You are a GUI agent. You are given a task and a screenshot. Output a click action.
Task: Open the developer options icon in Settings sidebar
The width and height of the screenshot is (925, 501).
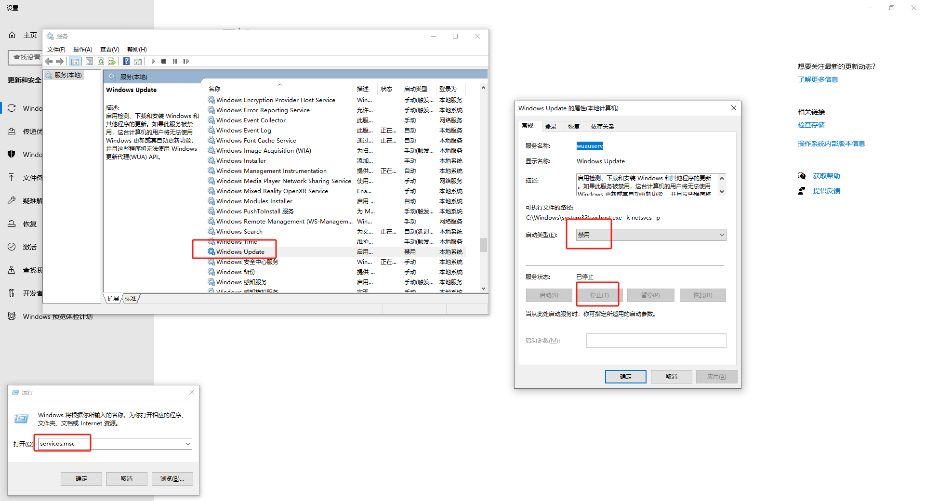point(12,293)
